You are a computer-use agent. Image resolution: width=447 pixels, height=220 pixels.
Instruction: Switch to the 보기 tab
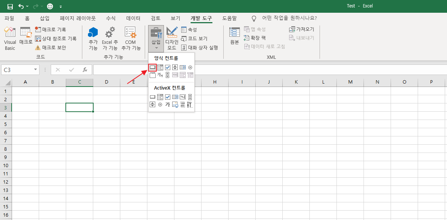point(175,18)
